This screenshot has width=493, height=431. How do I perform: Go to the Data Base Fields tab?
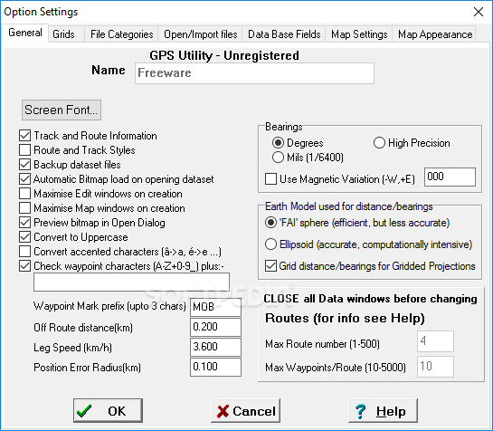click(x=284, y=34)
